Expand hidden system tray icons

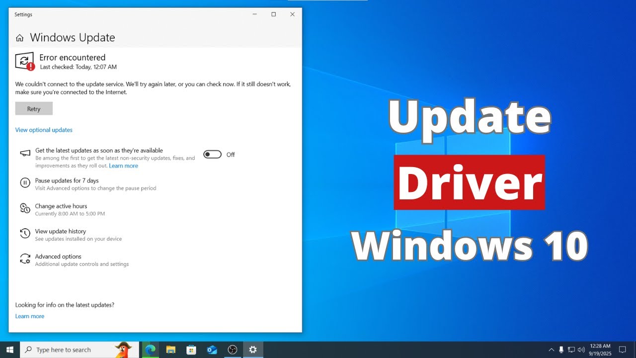(551, 350)
